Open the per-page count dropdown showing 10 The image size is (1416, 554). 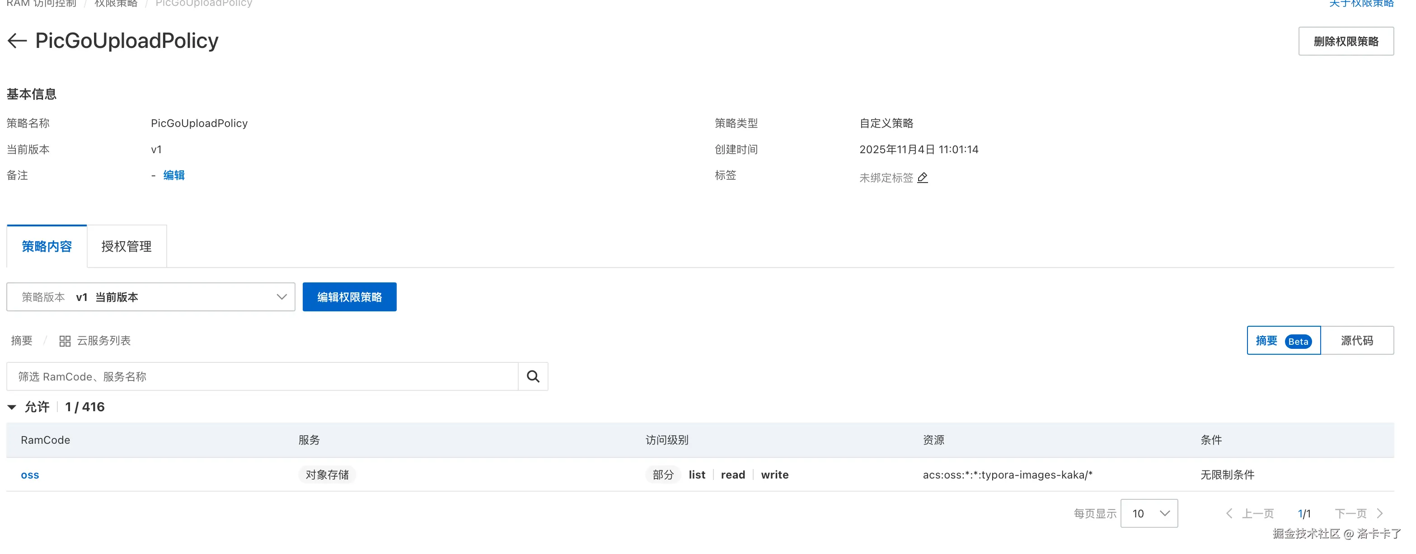[1149, 513]
